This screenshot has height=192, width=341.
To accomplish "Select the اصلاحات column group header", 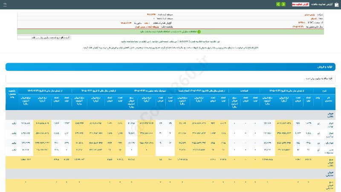I will (244, 90).
